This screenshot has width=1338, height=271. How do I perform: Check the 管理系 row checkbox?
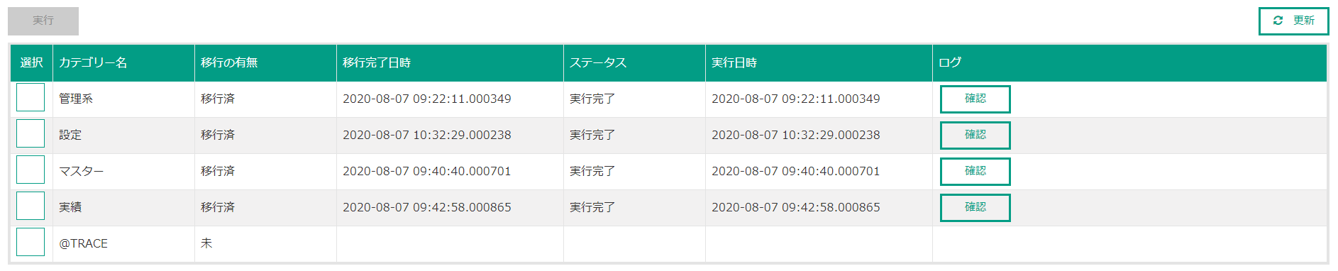pos(31,97)
